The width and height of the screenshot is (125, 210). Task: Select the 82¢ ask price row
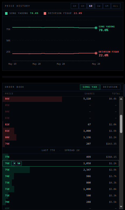click(x=61, y=124)
